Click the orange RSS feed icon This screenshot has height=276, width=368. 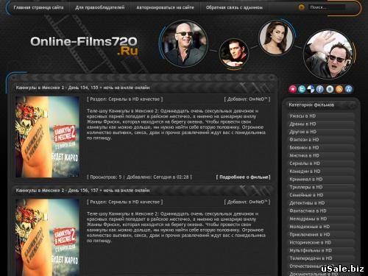pyautogui.click(x=339, y=89)
